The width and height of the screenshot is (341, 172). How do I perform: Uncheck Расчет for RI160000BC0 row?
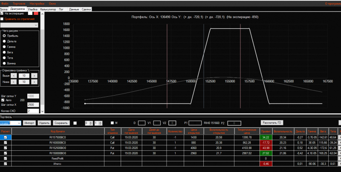point(6,143)
